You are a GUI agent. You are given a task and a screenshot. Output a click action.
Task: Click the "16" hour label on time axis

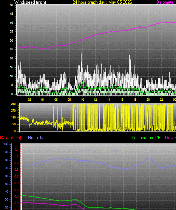(122, 100)
